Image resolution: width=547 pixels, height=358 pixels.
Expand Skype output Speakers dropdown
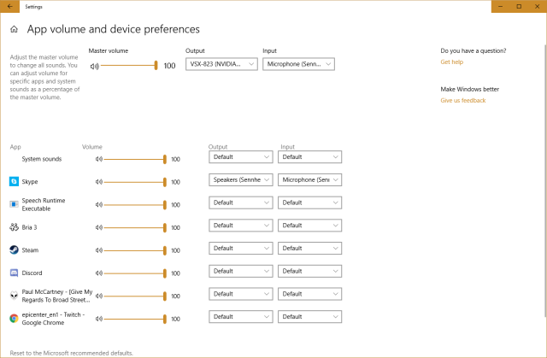pyautogui.click(x=241, y=180)
